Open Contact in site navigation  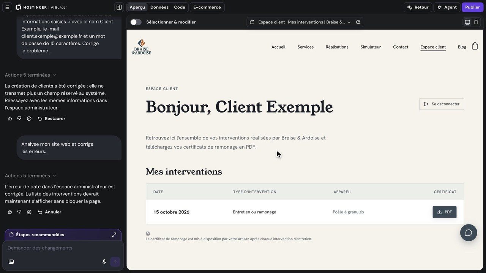pos(401,47)
